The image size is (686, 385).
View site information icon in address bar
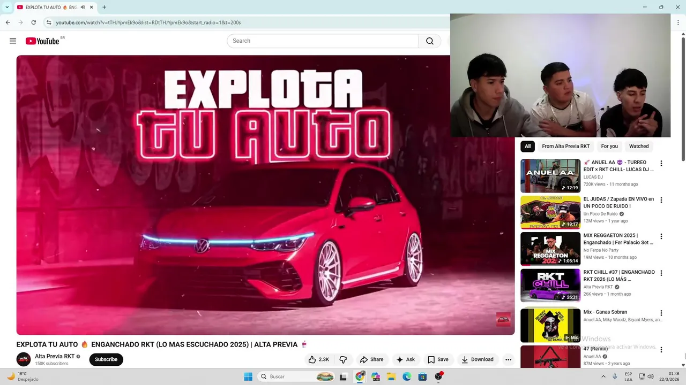[x=49, y=22]
